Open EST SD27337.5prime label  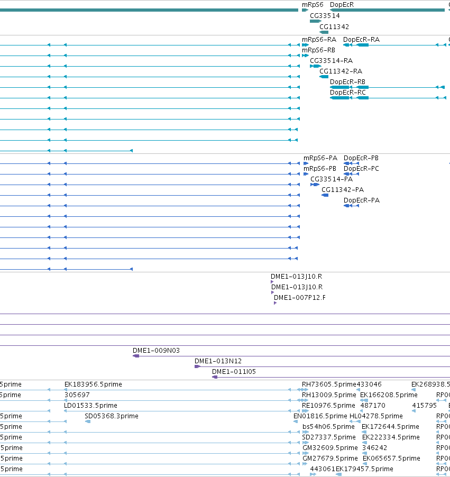click(x=328, y=437)
